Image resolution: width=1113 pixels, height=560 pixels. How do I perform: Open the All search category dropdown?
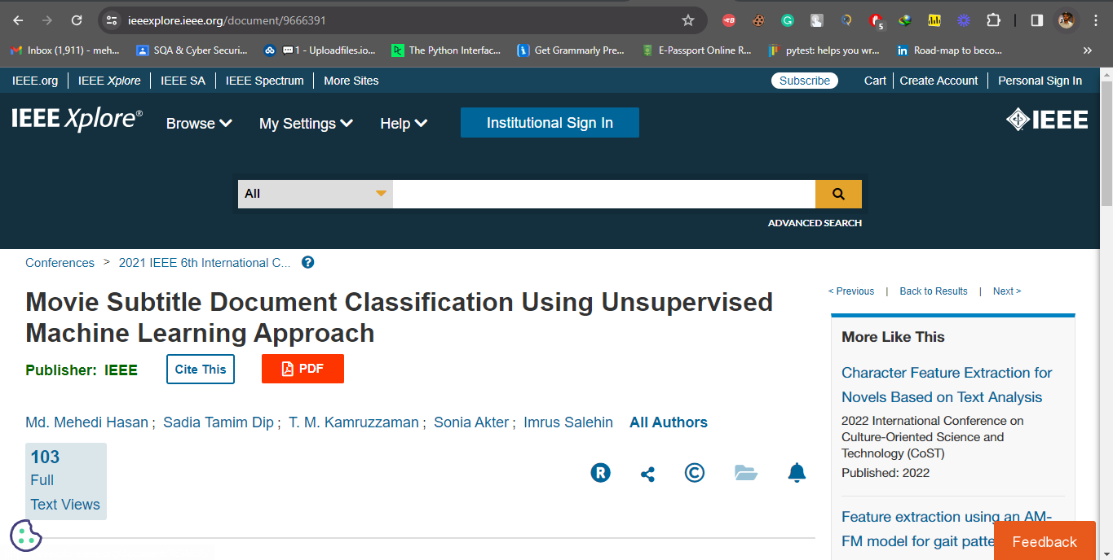[316, 194]
